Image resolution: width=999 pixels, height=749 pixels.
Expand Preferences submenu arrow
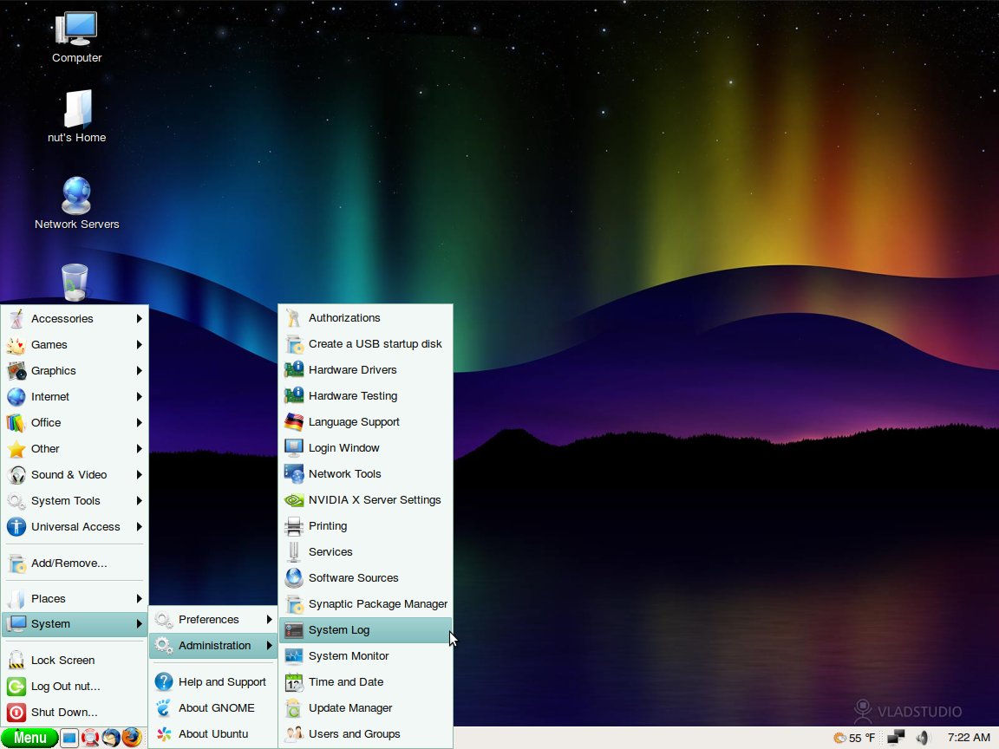click(x=269, y=620)
